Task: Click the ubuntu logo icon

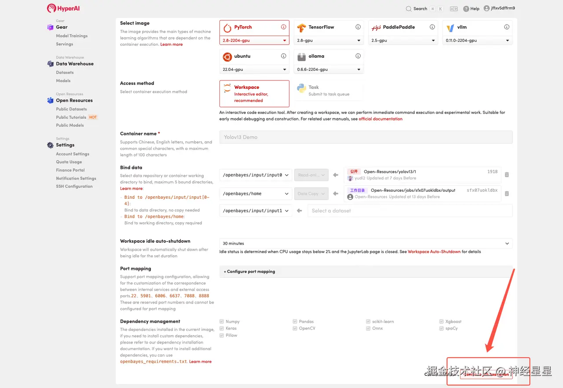Action: [227, 57]
